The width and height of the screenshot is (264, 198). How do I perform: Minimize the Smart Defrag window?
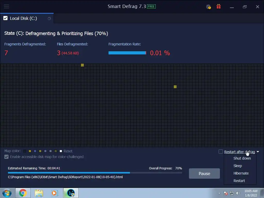232,7
